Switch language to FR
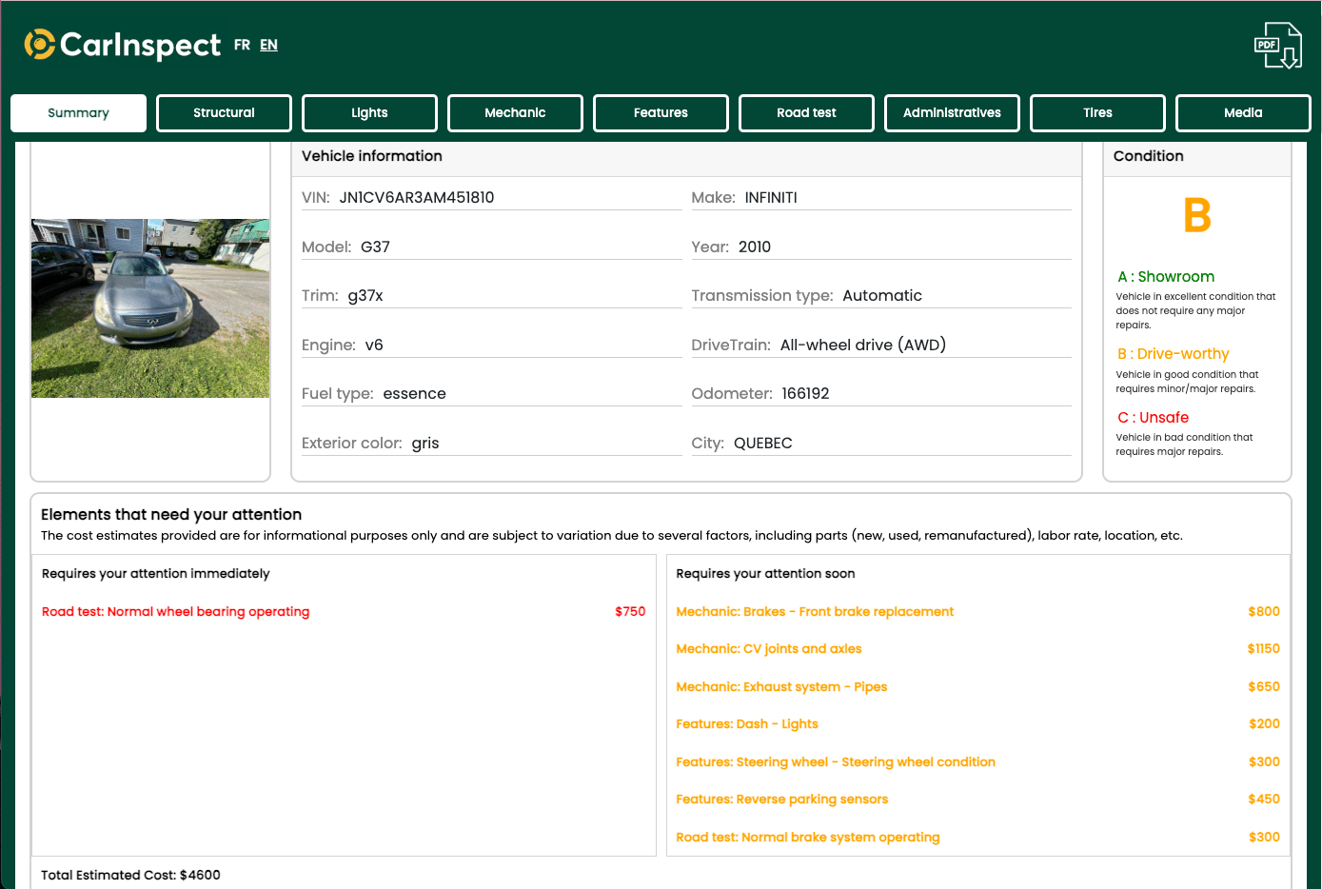 242,45
